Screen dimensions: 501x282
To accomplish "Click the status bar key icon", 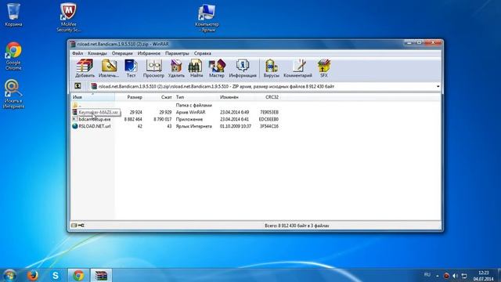I will click(x=81, y=226).
